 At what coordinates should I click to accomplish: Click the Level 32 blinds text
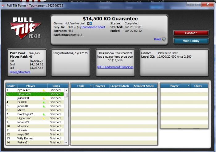(x=166, y=57)
